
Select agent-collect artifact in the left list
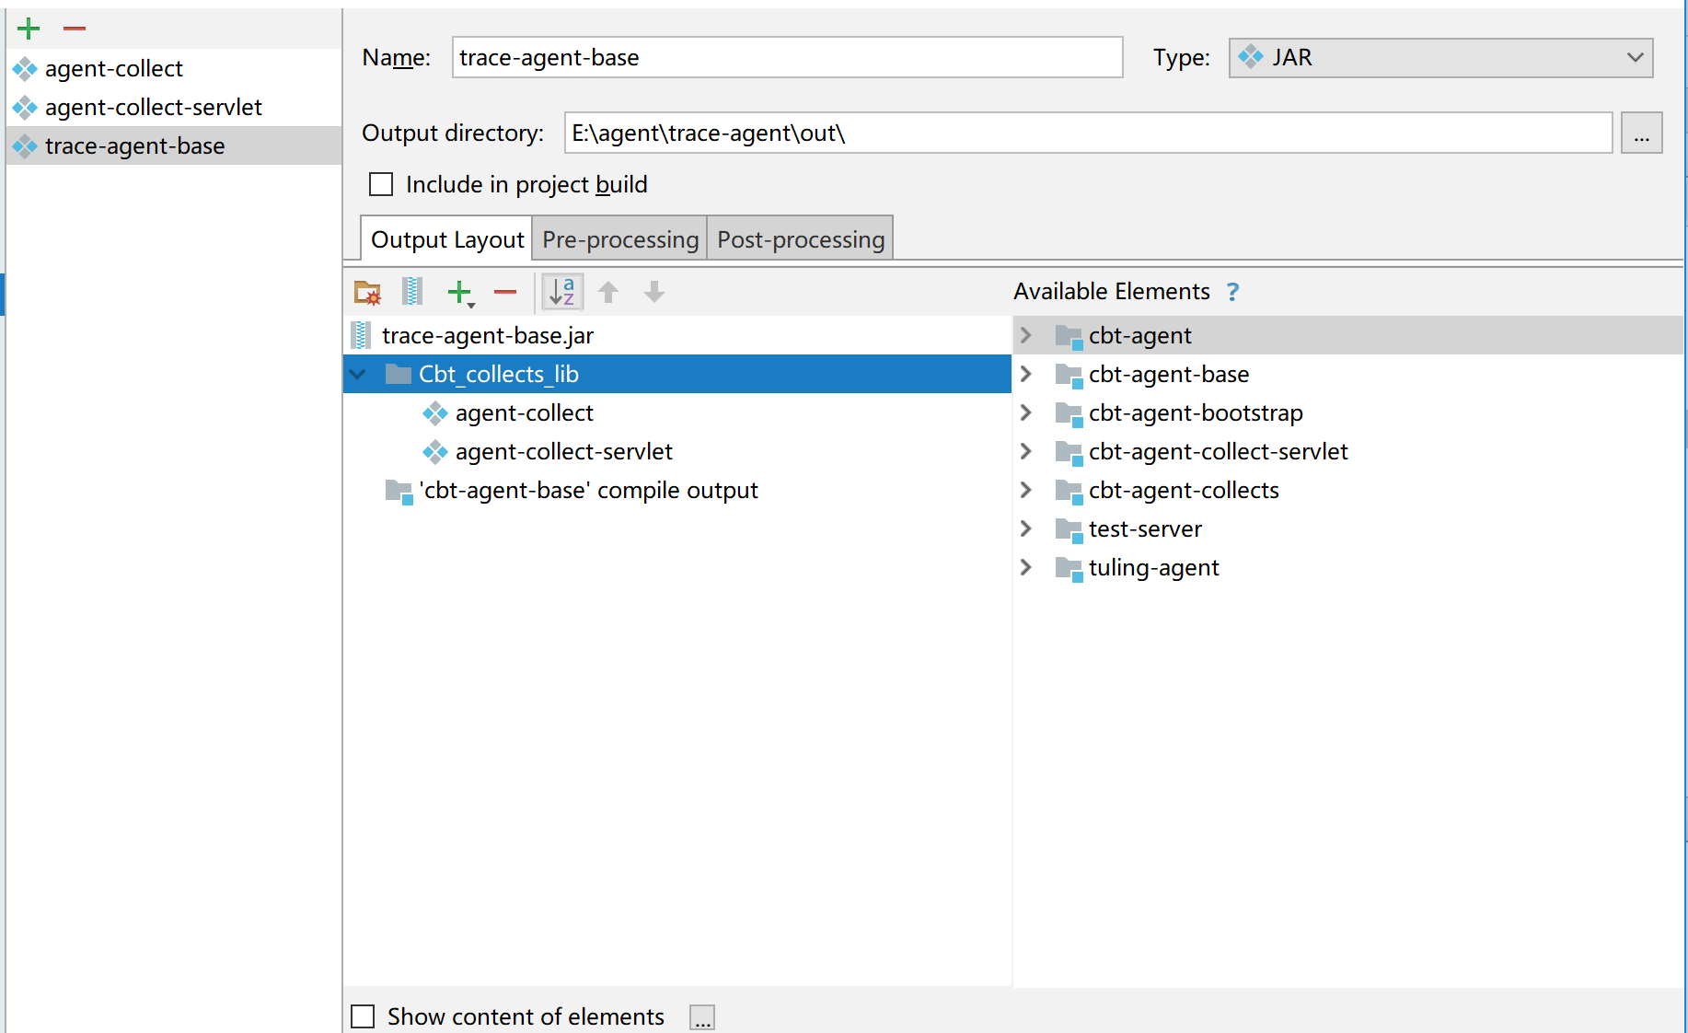pos(173,68)
